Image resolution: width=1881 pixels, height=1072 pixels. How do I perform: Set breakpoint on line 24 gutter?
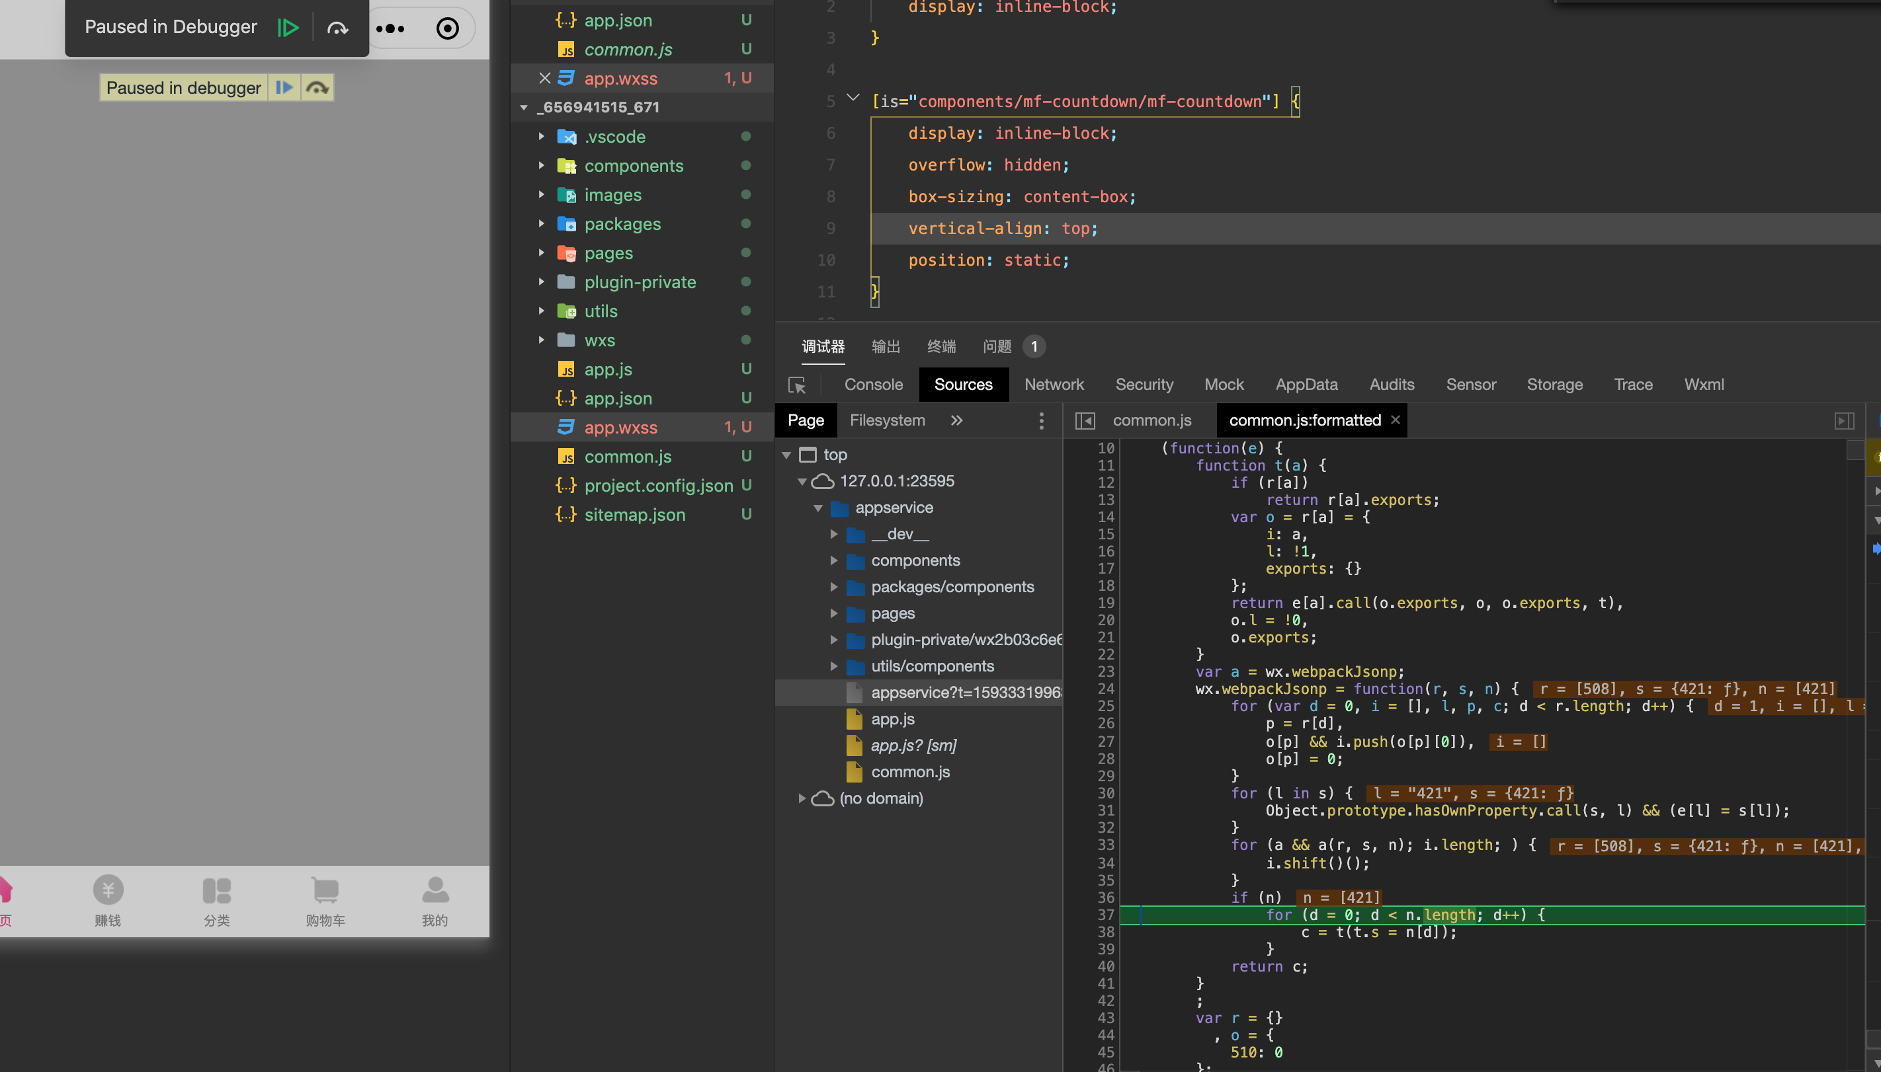click(1105, 689)
